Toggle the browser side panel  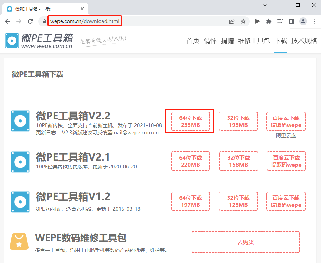[291, 21]
